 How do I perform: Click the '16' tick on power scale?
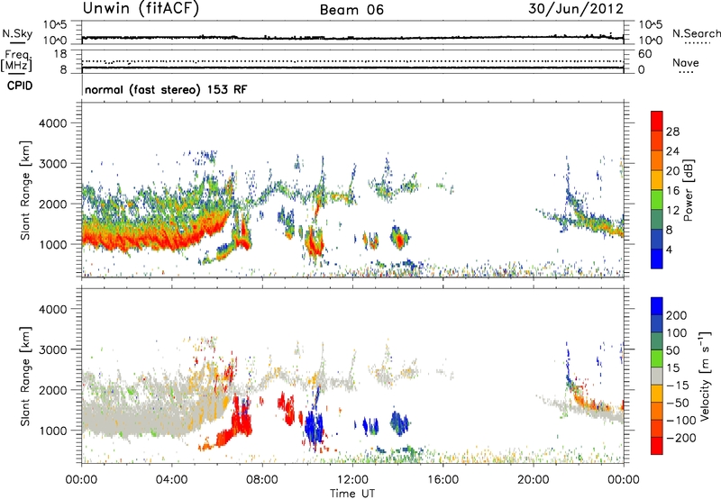pyautogui.click(x=672, y=191)
